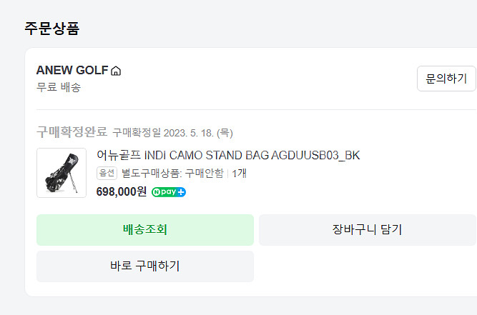Add item via 장바구니 담기 button
Viewport: 477px width, 315px height.
[367, 229]
